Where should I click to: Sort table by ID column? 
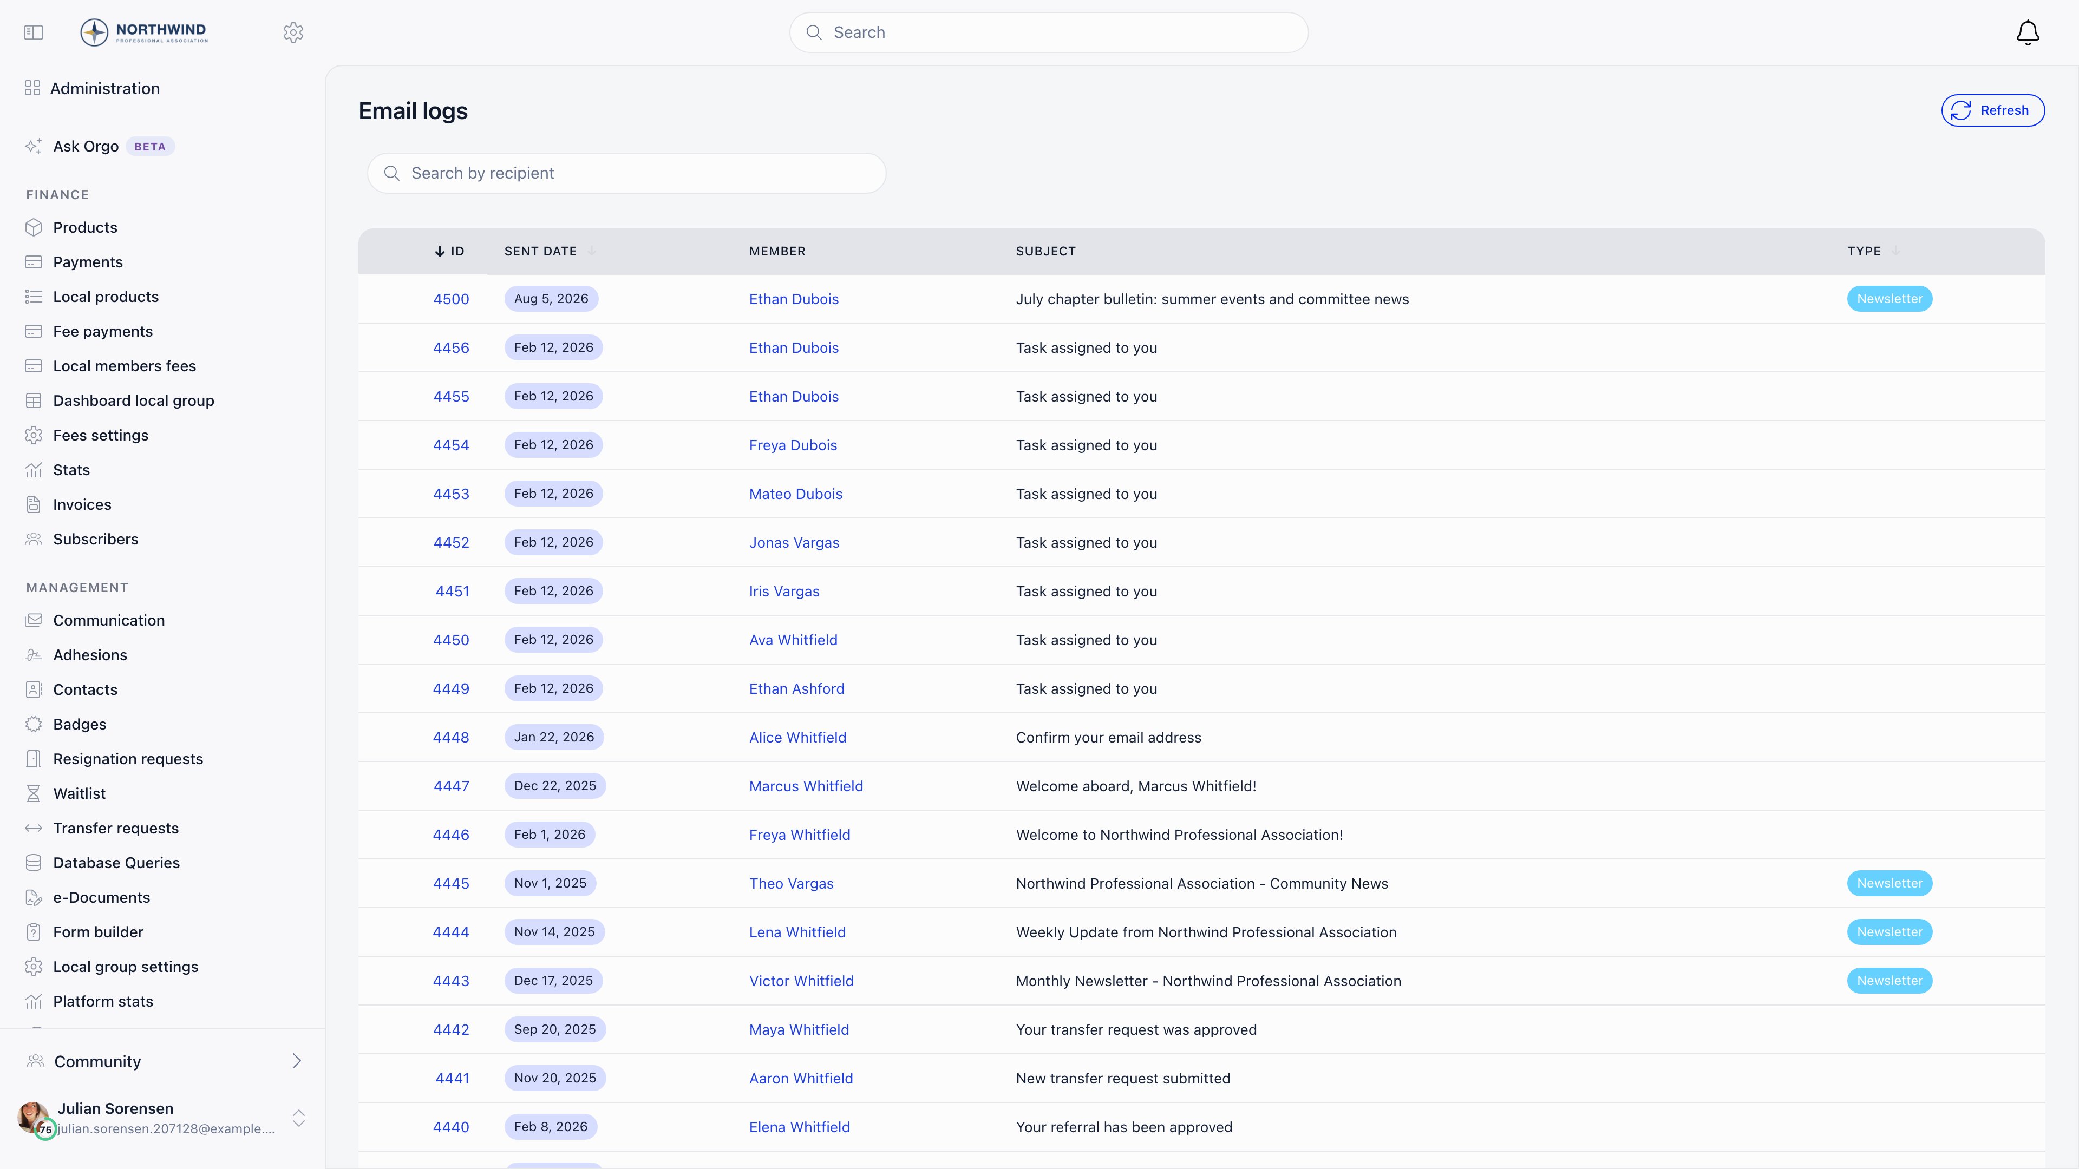point(449,251)
